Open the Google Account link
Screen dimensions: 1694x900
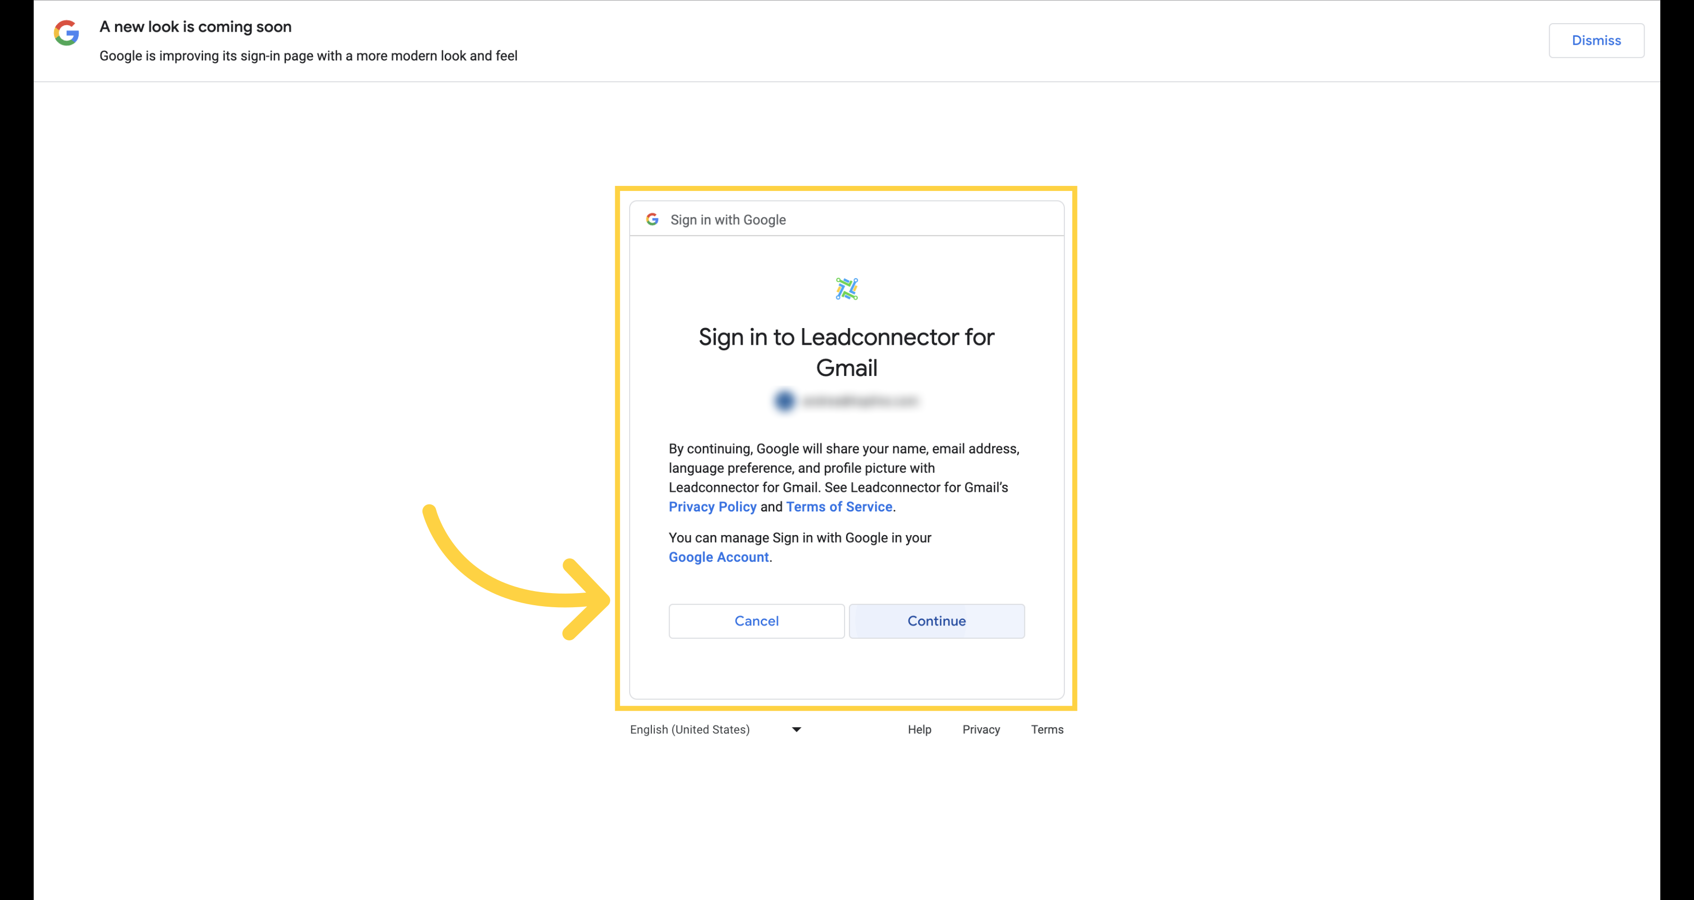(x=719, y=557)
